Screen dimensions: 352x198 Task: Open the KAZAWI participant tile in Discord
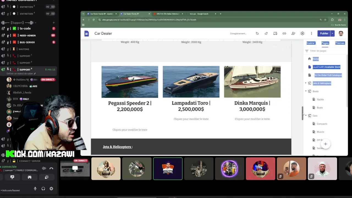pos(168,169)
